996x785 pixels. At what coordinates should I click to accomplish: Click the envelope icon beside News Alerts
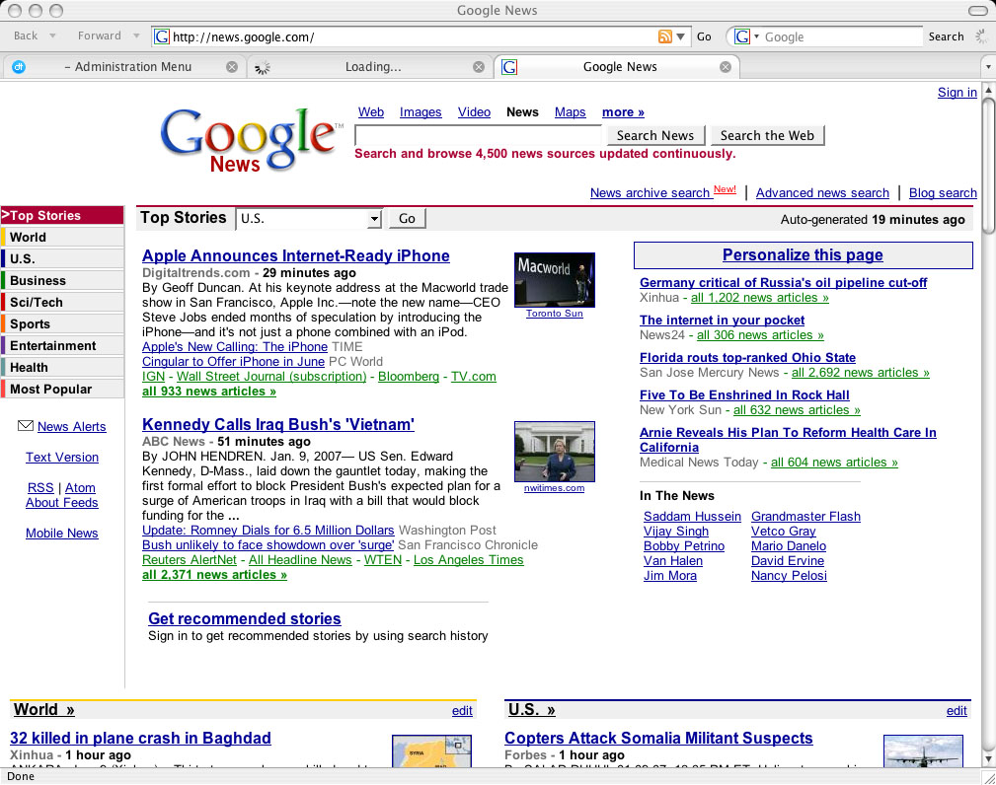coord(26,426)
